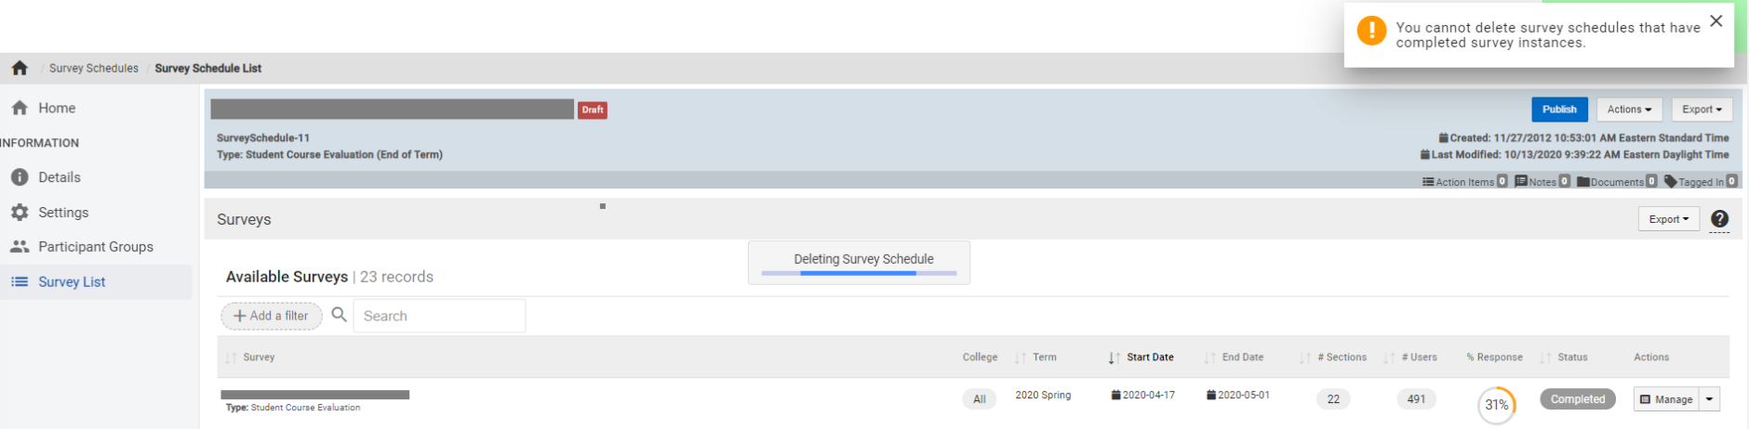This screenshot has width=1749, height=429.
Task: Expand the arrow next to Manage
Action: tap(1709, 399)
